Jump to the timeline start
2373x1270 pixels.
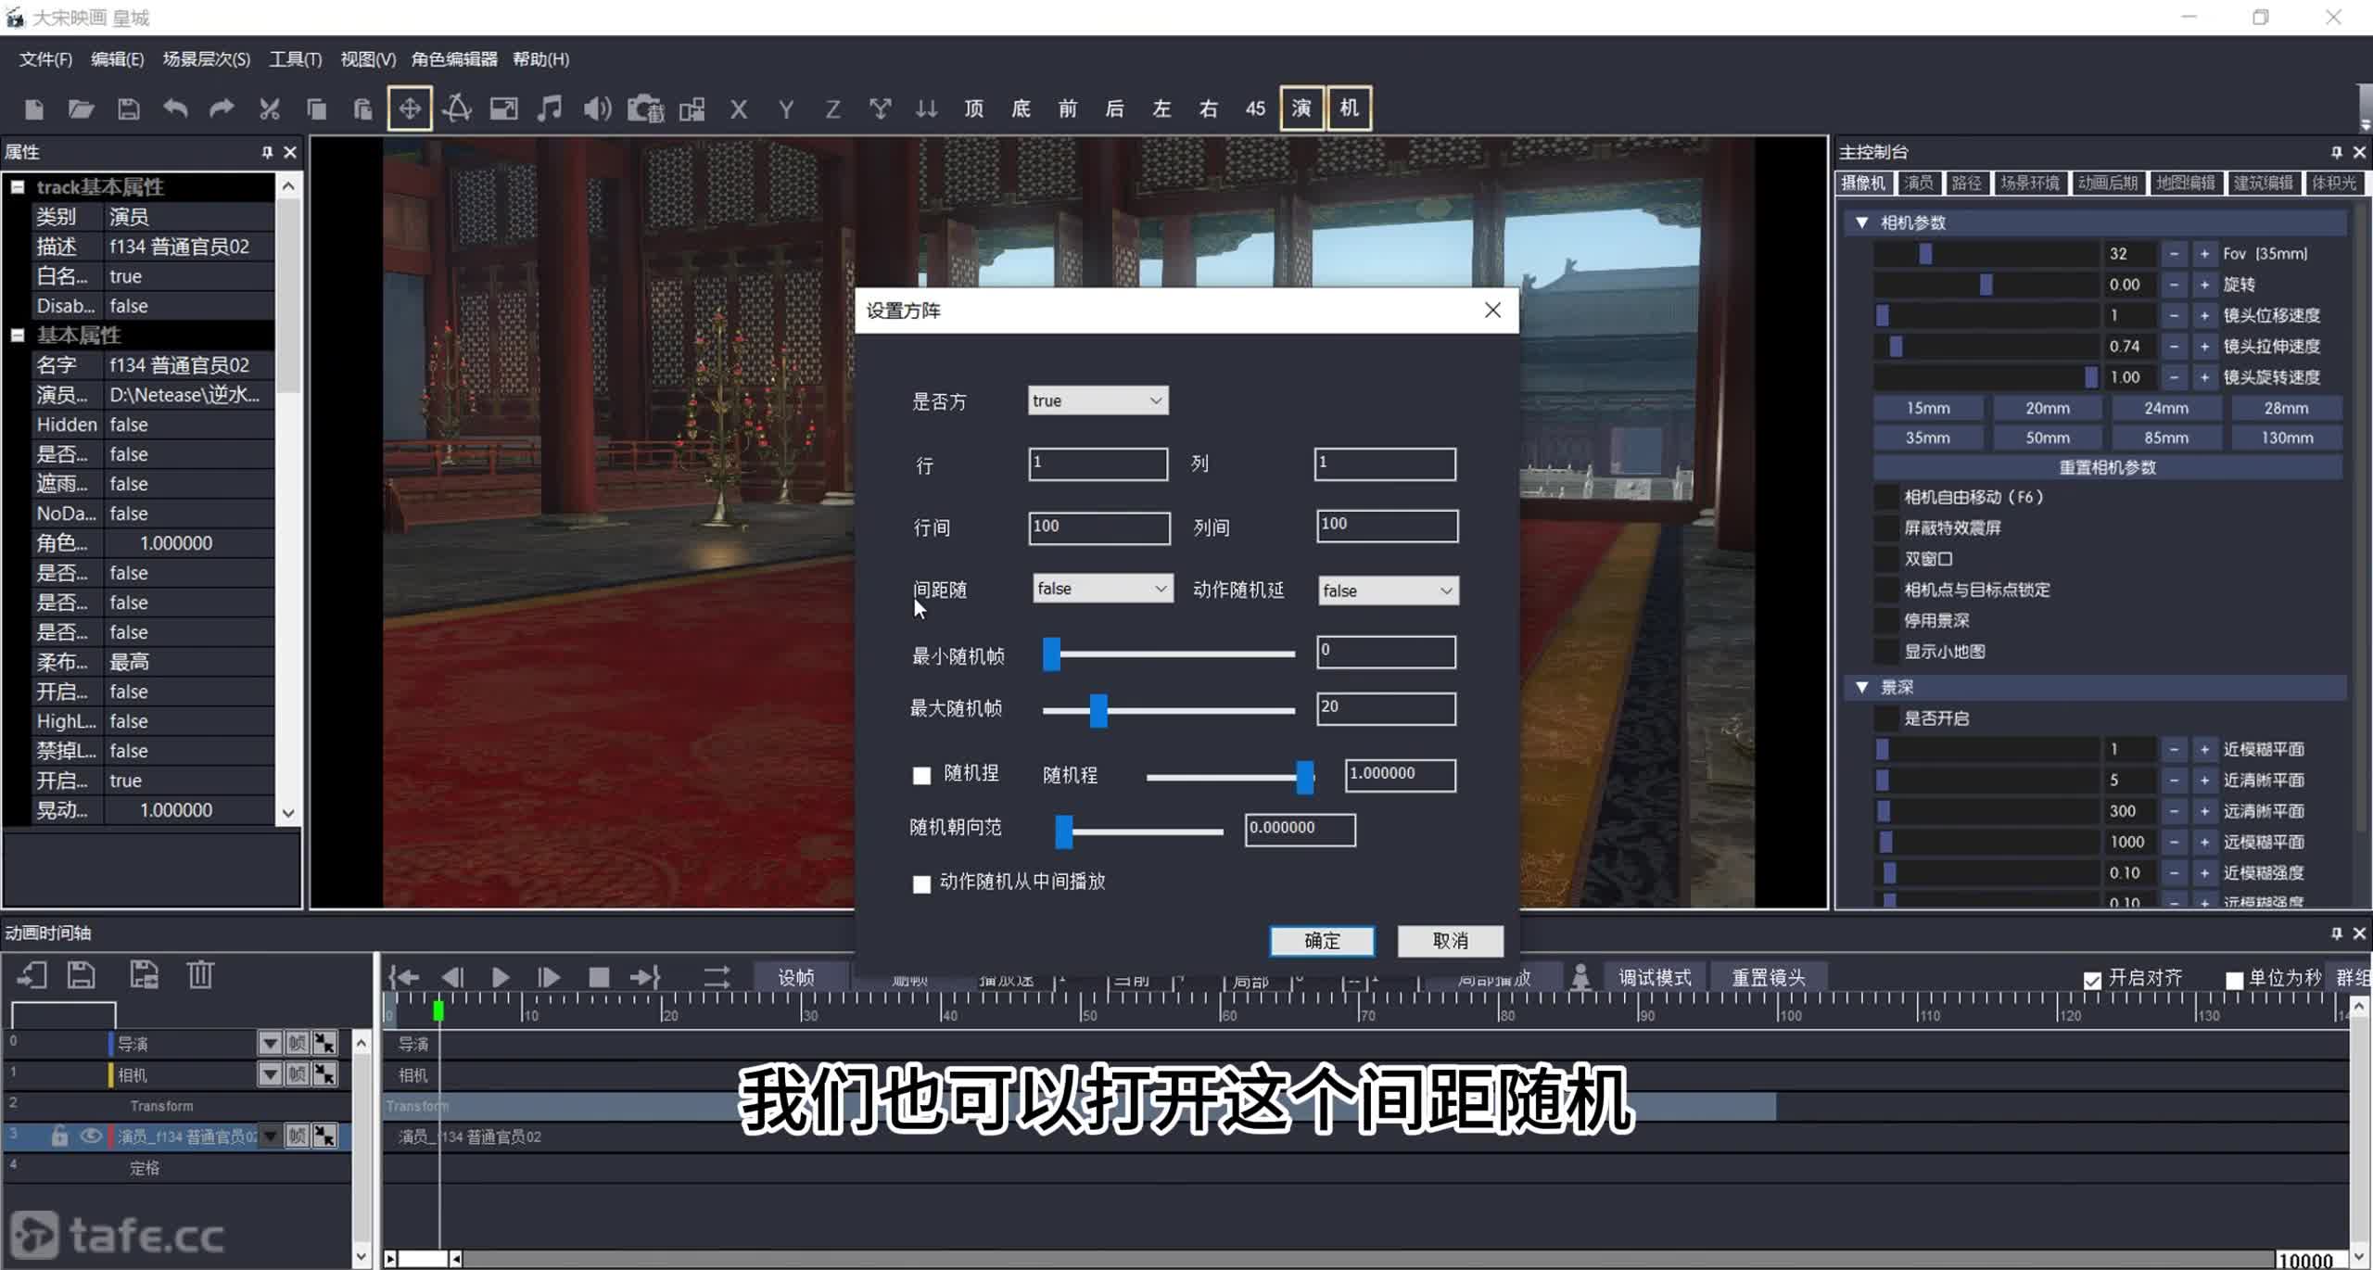(404, 977)
